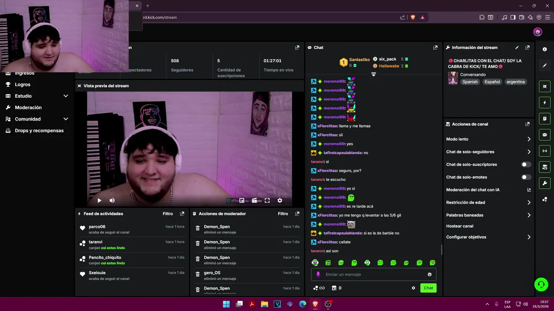554x311 pixels.
Task: Open the green support headset bubble
Action: click(x=541, y=284)
